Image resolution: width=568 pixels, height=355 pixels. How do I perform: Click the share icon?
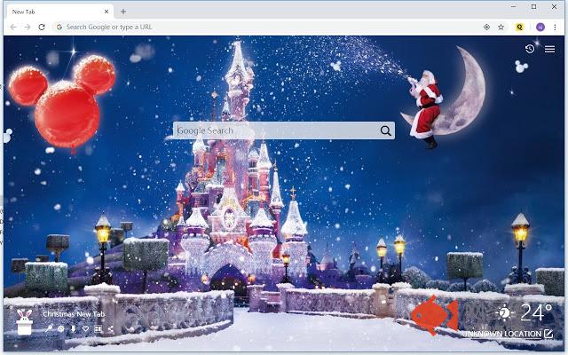(110, 329)
